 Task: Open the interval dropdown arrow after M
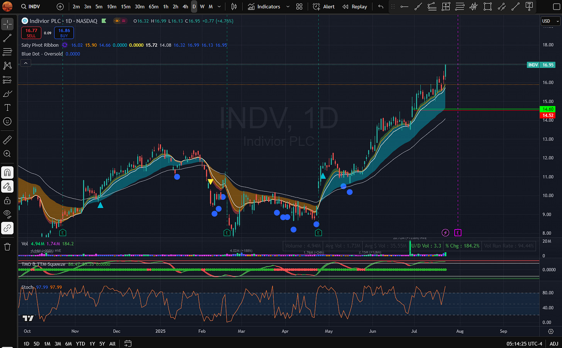[x=219, y=7]
